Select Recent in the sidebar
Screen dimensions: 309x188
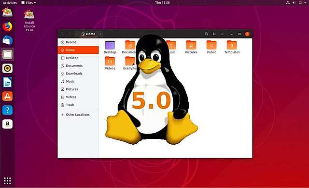pos(78,42)
